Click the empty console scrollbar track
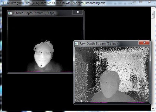This screenshot has width=156, height=112. tap(153, 65)
